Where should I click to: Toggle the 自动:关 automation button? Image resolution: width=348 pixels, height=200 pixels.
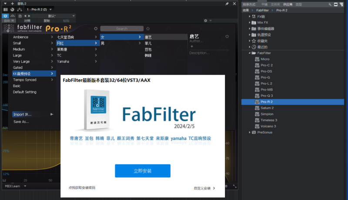tap(9, 21)
